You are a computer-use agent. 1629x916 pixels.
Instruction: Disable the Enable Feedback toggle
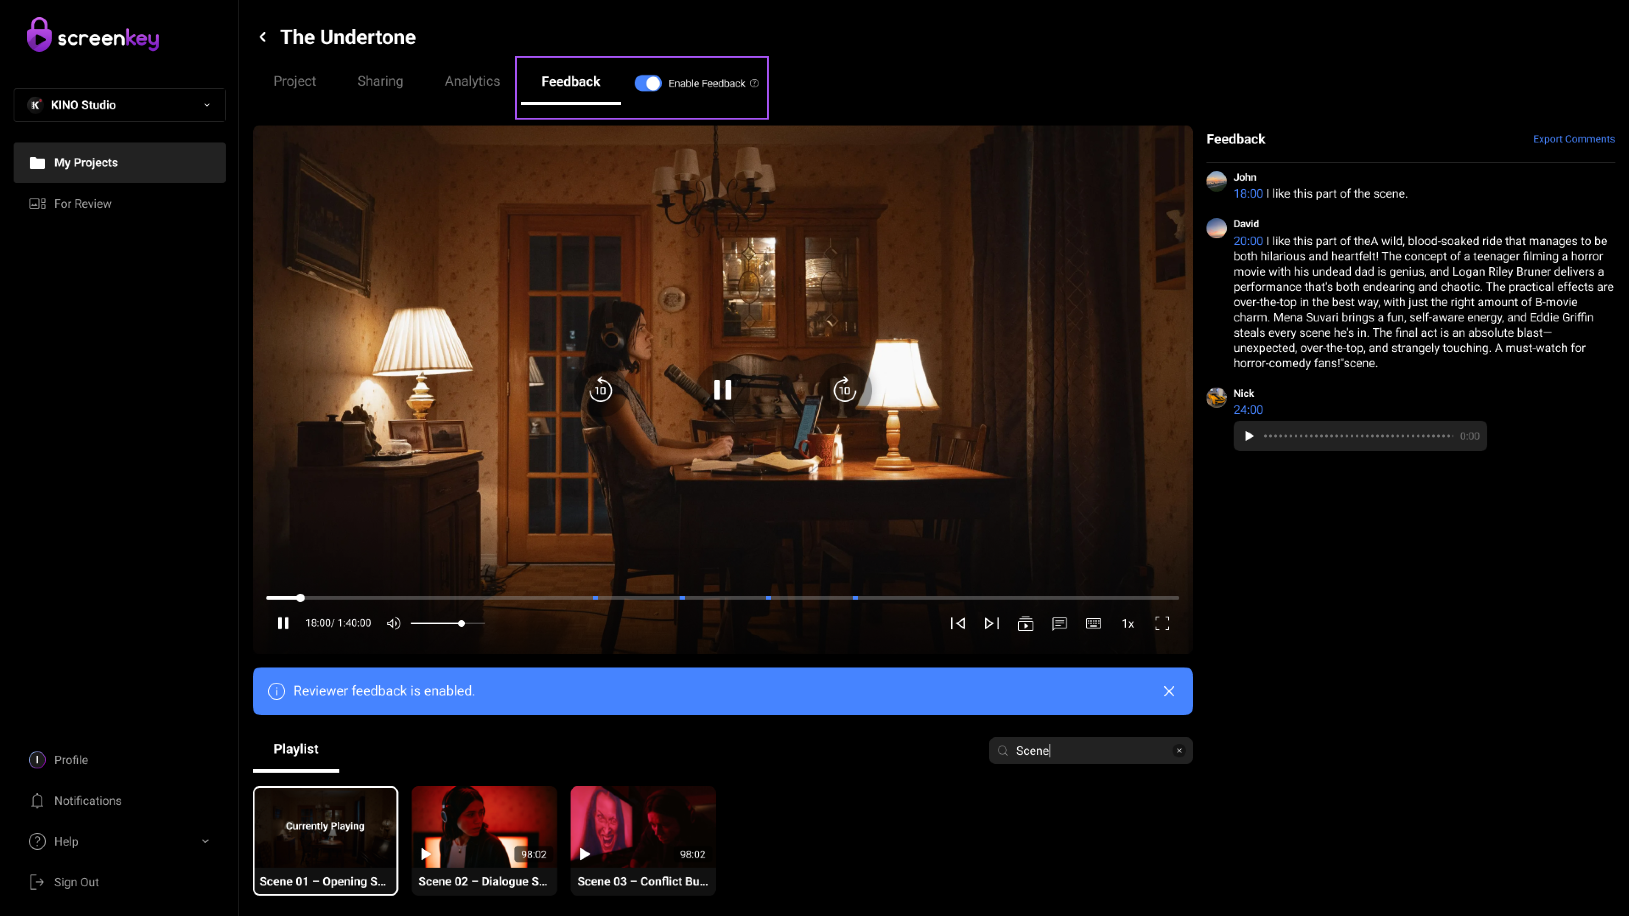click(x=647, y=83)
